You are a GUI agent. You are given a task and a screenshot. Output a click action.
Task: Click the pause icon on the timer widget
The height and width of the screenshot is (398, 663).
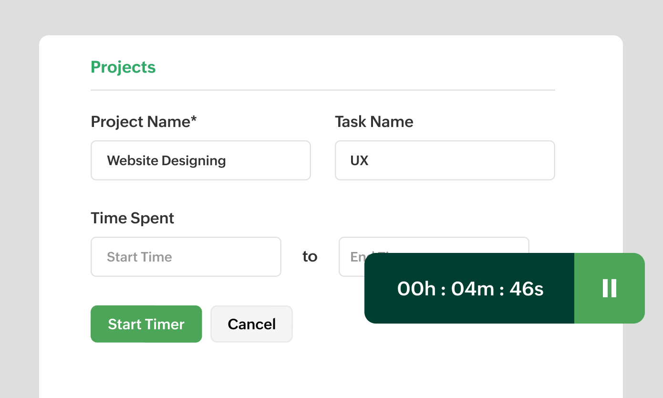click(610, 288)
